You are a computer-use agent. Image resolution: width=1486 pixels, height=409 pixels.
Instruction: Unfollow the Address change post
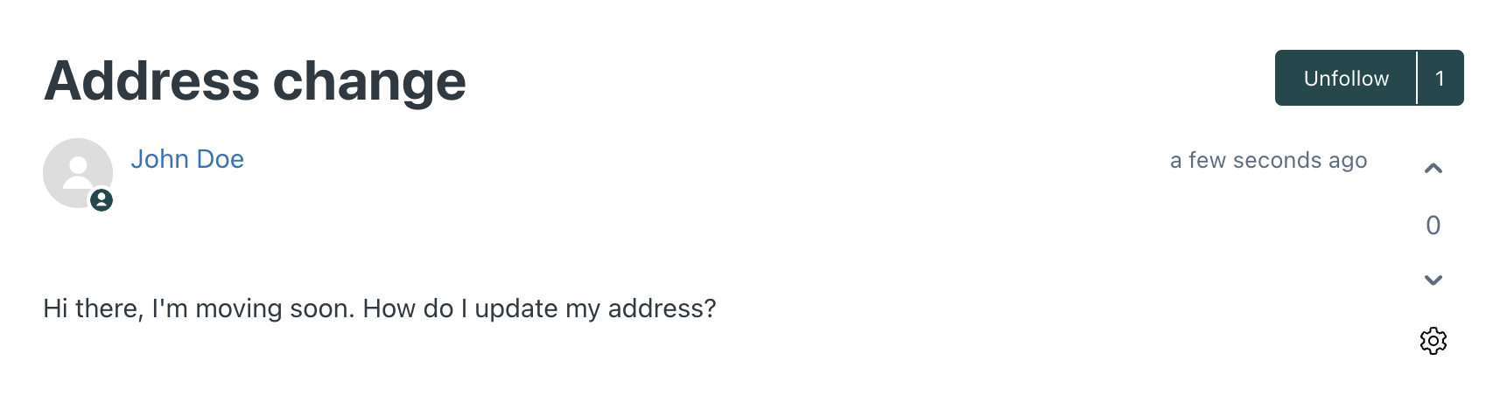(x=1346, y=78)
